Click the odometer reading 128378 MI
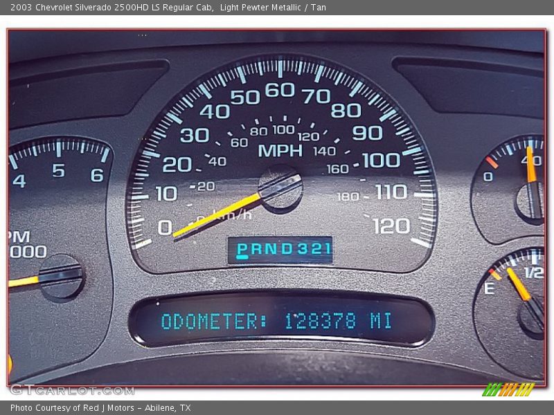The image size is (554, 415). point(338,321)
